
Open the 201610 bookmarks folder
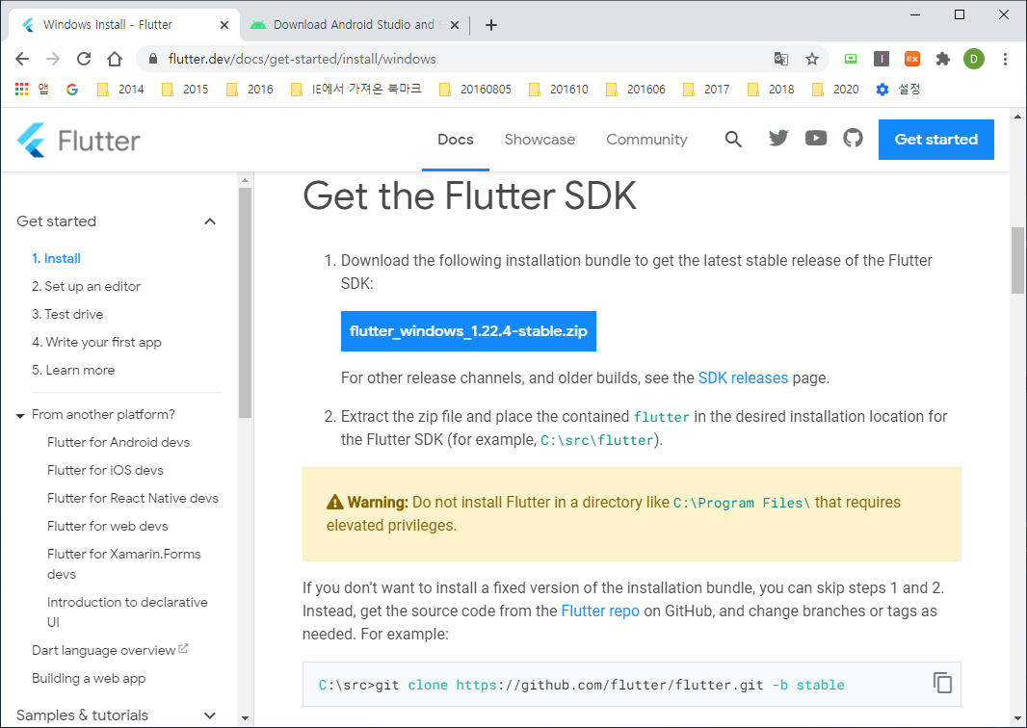pos(558,89)
